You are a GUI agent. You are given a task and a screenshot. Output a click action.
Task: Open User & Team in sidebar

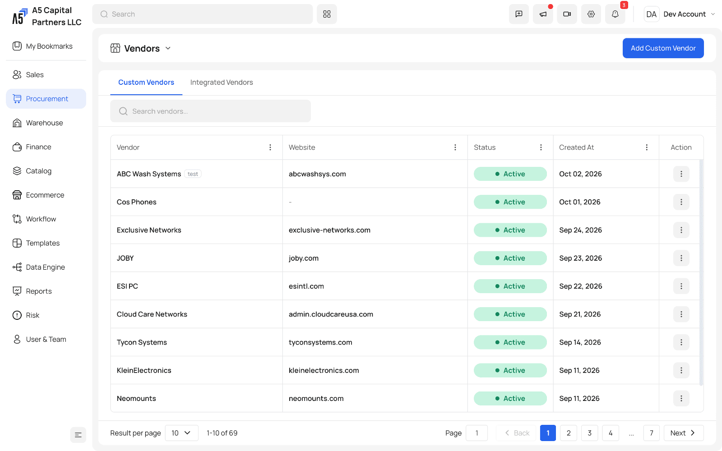click(46, 339)
